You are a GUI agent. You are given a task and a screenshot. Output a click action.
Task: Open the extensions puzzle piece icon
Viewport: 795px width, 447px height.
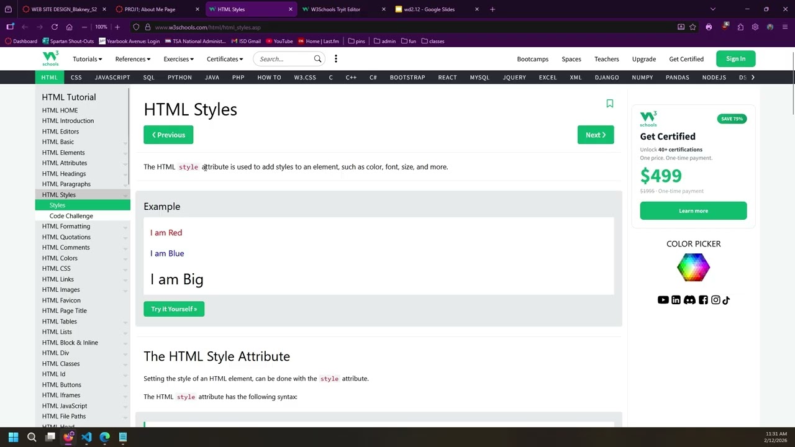click(x=740, y=27)
